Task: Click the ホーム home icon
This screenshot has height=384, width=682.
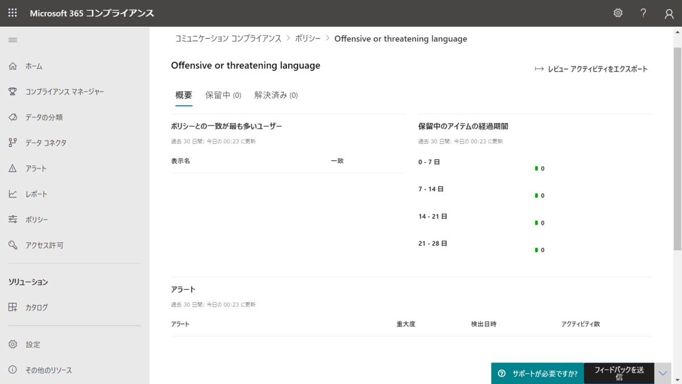Action: click(x=13, y=66)
